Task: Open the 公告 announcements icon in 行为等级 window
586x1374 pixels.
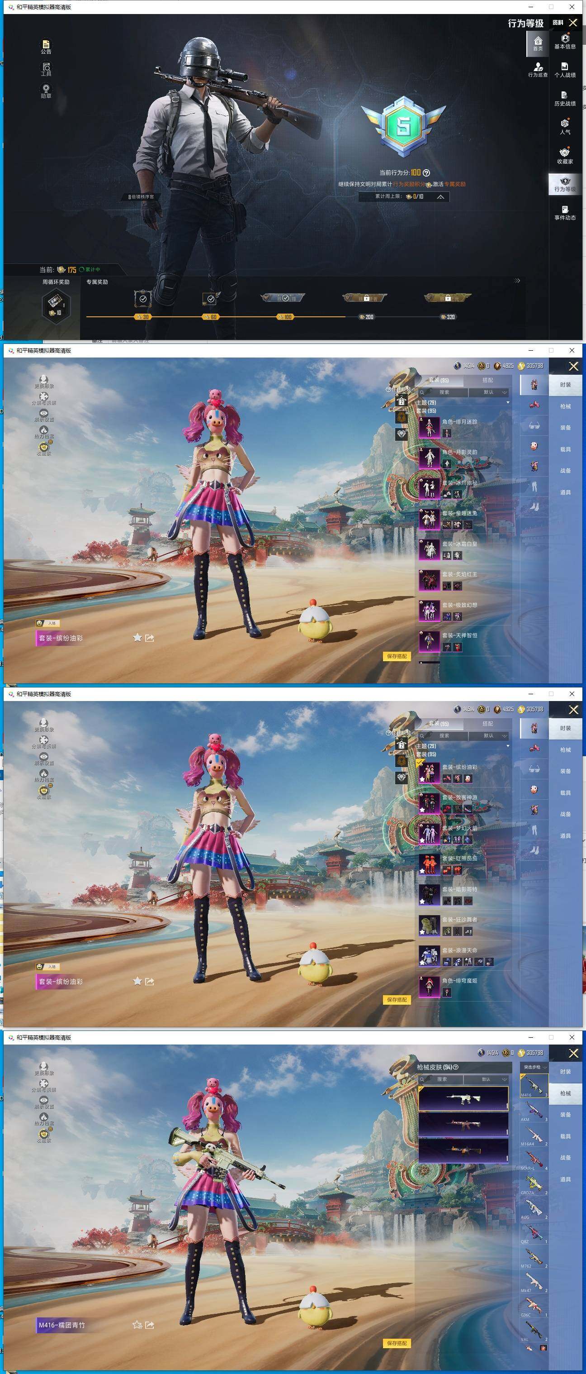Action: coord(46,47)
